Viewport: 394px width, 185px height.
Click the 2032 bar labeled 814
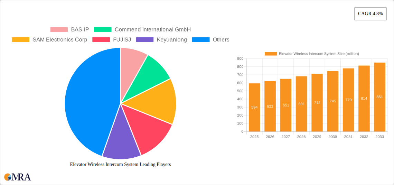coord(364,99)
